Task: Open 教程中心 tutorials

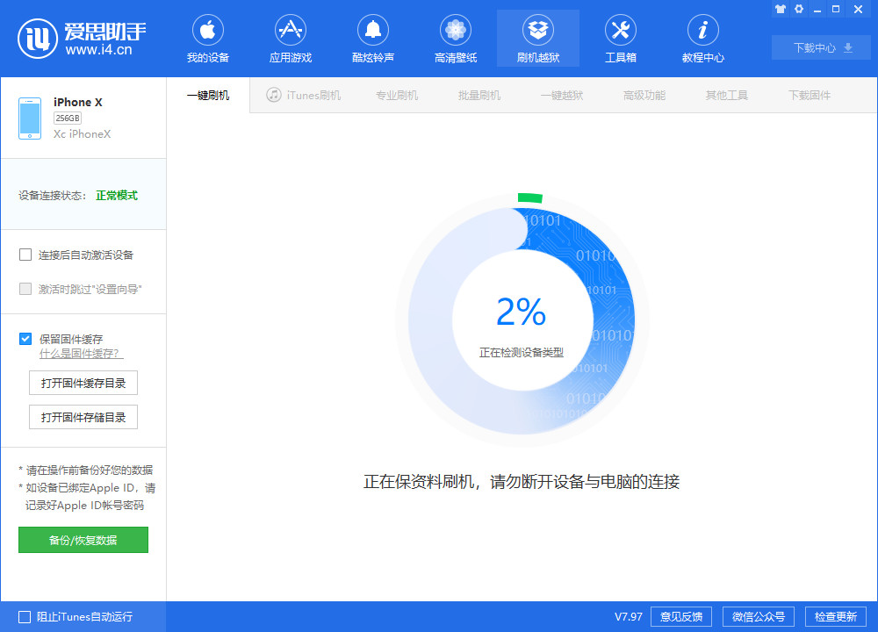Action: point(702,38)
